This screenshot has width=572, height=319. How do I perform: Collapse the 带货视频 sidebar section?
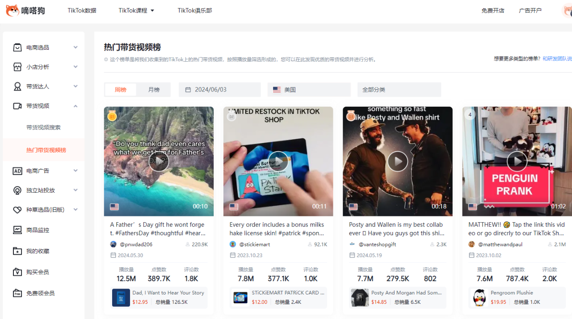point(76,106)
